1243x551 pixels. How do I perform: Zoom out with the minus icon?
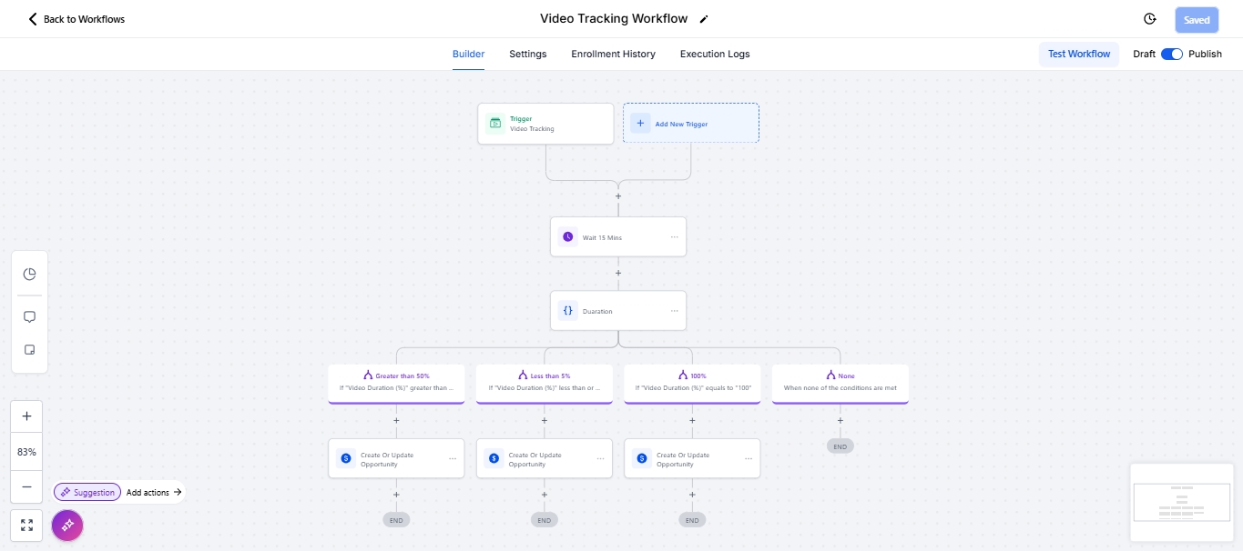[x=26, y=486]
